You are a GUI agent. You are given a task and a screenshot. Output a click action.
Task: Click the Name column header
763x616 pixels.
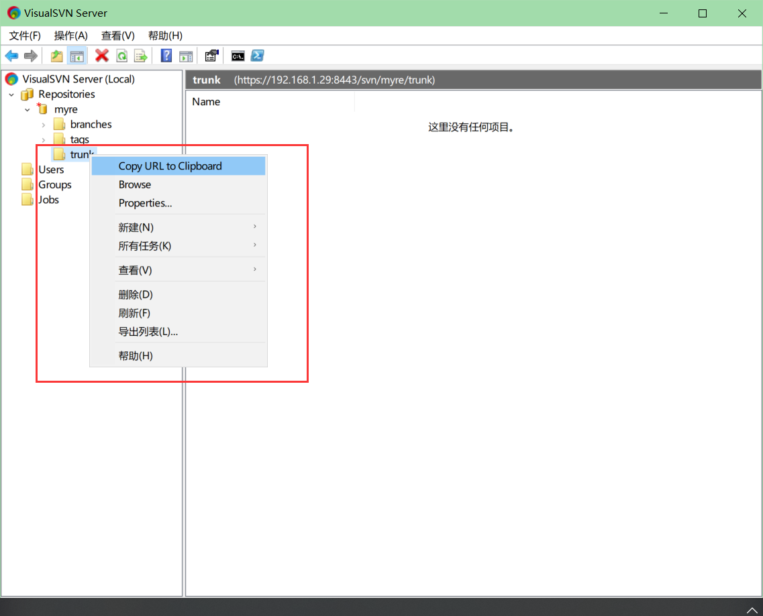(x=270, y=102)
